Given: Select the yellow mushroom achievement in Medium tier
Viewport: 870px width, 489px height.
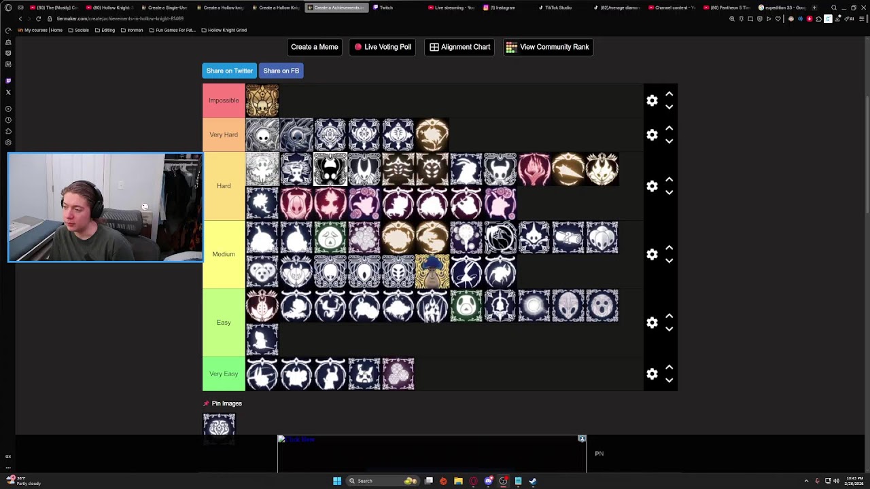Looking at the screenshot, I should tap(432, 272).
